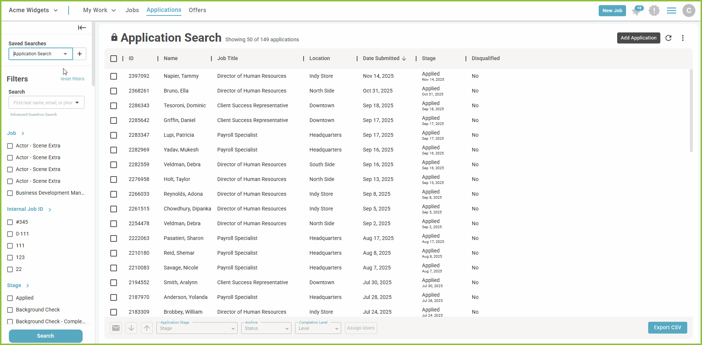Click the alert exclamation badge icon

pos(654,11)
